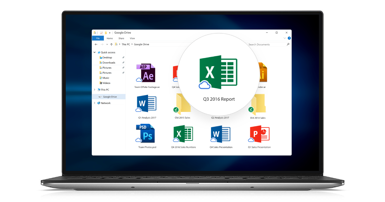Image resolution: width=385 pixels, height=202 pixels.
Task: Open Help with the question mark icon
Action: click(x=289, y=38)
